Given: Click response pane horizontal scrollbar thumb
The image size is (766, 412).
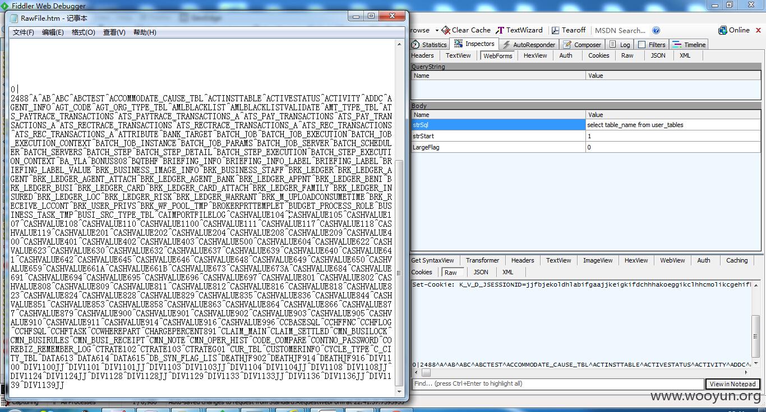Looking at the screenshot, I should pyautogui.click(x=426, y=373).
